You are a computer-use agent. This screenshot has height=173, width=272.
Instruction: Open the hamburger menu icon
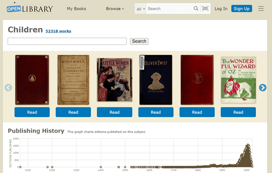coord(261,8)
